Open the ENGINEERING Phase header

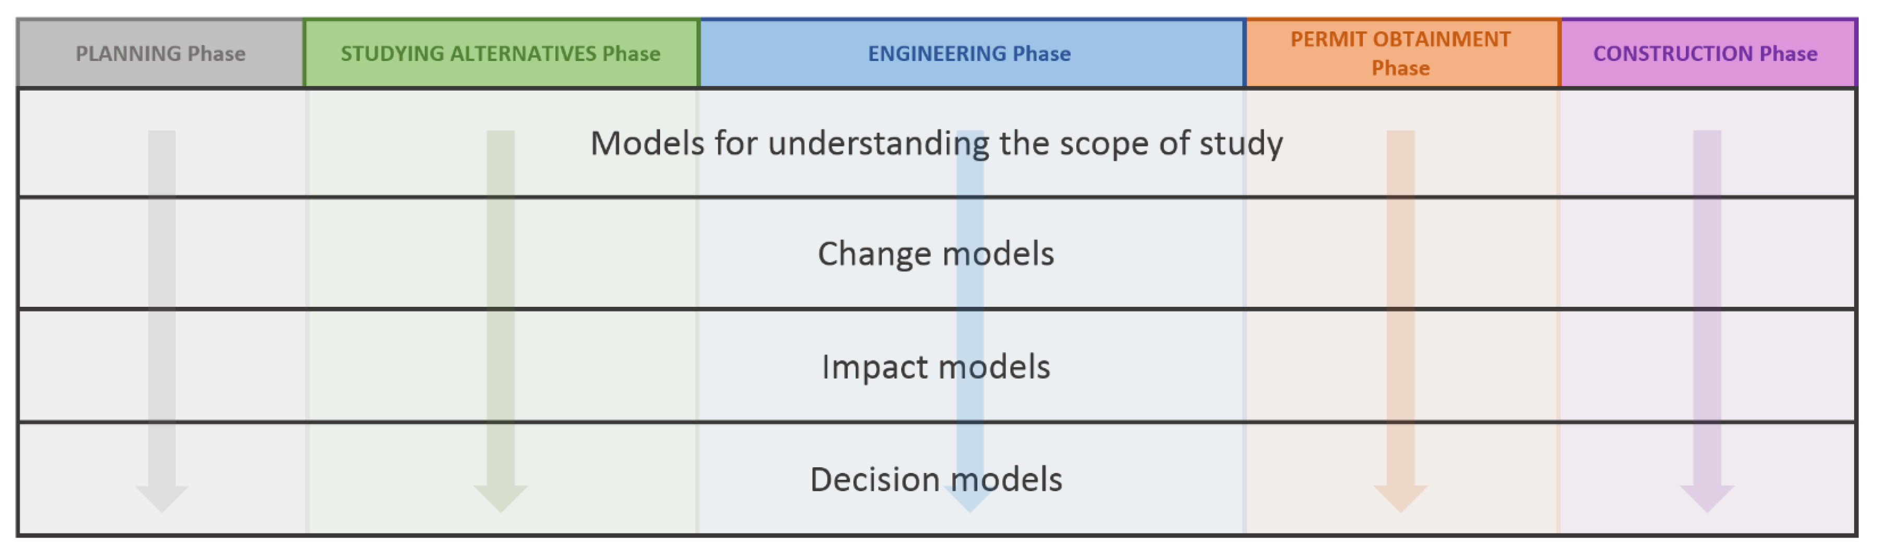coord(969,53)
